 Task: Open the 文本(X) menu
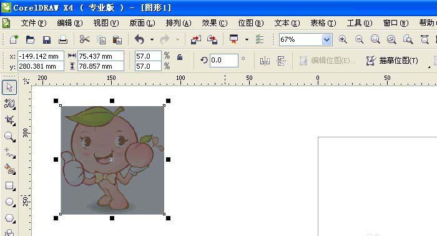pyautogui.click(x=287, y=23)
